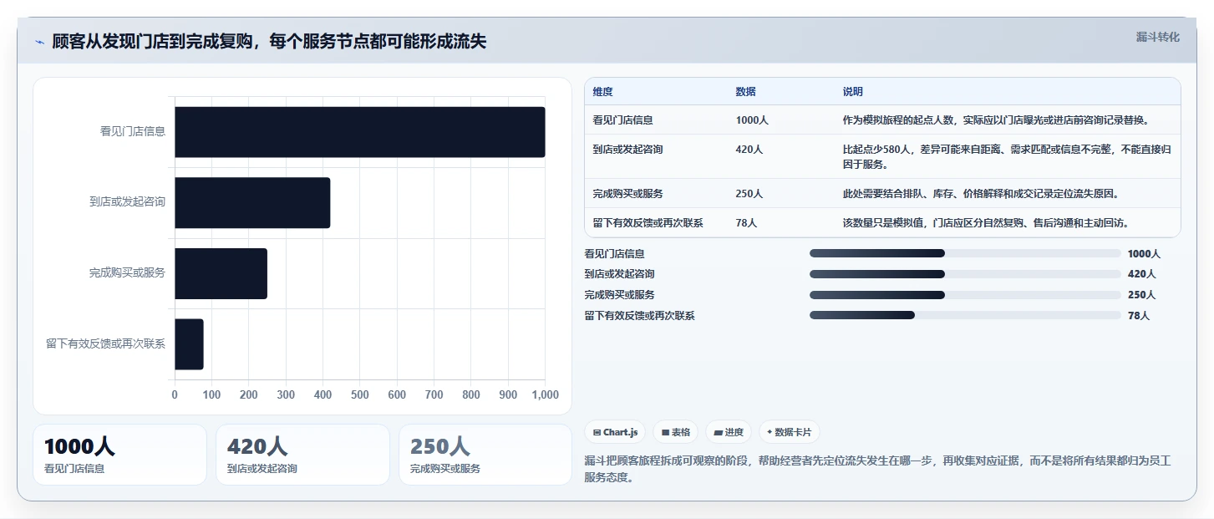Image resolution: width=1214 pixels, height=519 pixels.
Task: Click the 1000人 data card
Action: click(119, 455)
